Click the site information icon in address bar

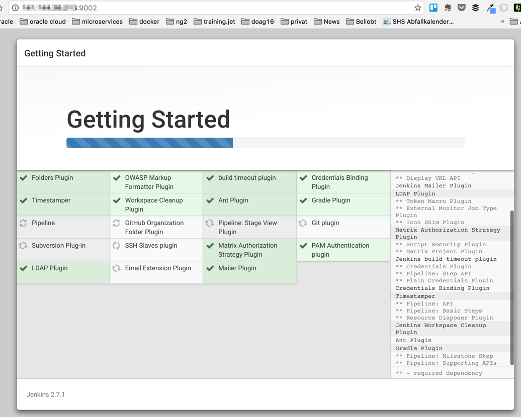tap(15, 8)
